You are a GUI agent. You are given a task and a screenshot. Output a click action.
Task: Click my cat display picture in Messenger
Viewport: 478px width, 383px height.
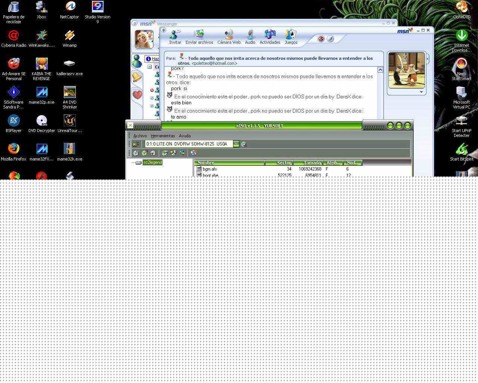pyautogui.click(x=144, y=39)
